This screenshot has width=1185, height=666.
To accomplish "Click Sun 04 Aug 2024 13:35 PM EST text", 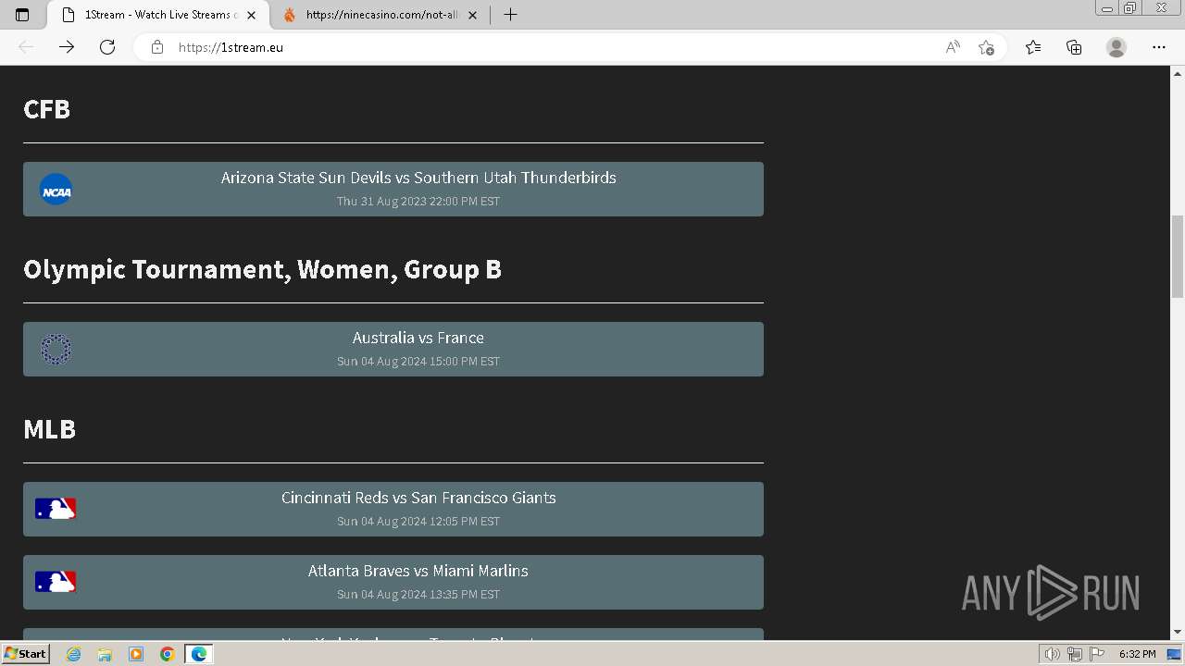I will (418, 594).
